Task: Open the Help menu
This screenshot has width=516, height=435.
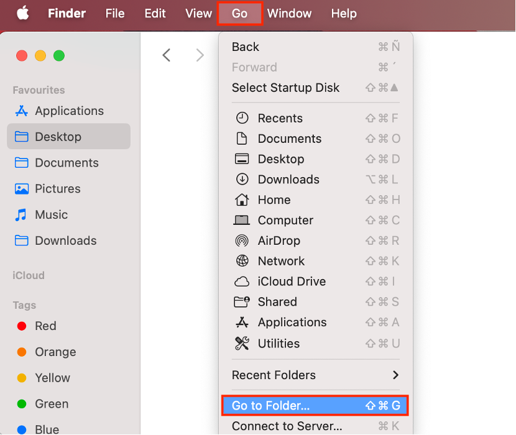Action: pyautogui.click(x=344, y=13)
